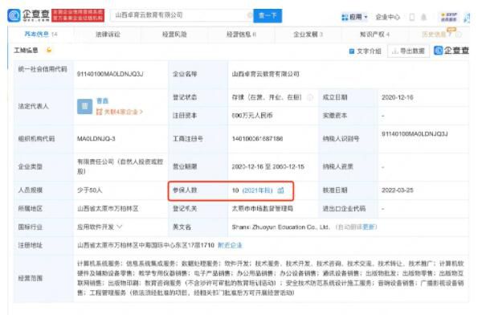Switch to the 知识产权 tab

tap(374, 35)
